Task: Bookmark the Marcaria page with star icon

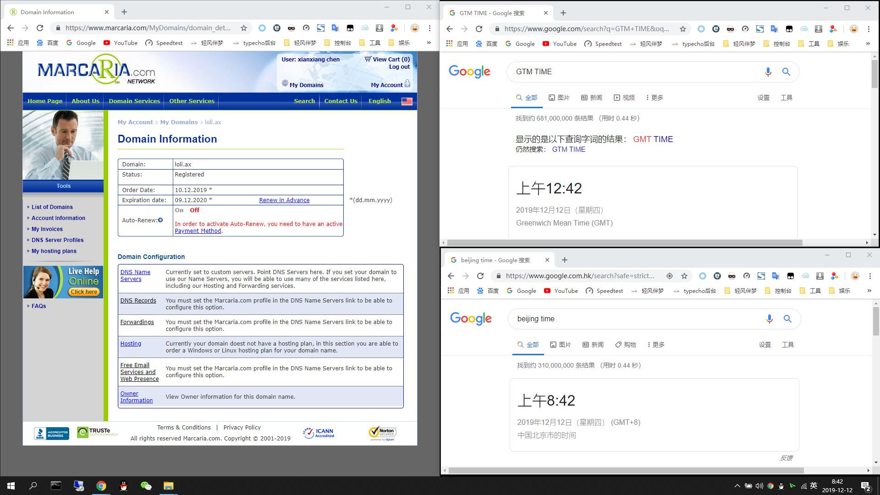Action: 244,28
